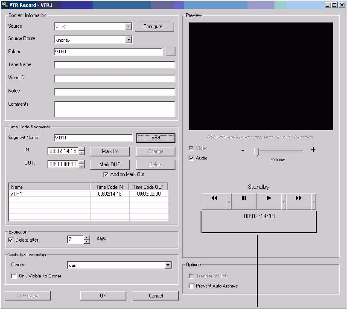Click the folder browse ellipsis button
The height and width of the screenshot is (309, 347).
click(170, 52)
